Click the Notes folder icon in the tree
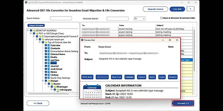The width and height of the screenshot is (223, 111). (49, 72)
